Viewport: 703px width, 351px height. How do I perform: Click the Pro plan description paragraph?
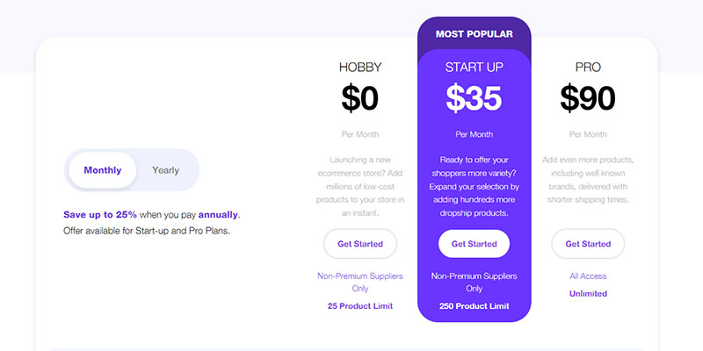pos(588,180)
